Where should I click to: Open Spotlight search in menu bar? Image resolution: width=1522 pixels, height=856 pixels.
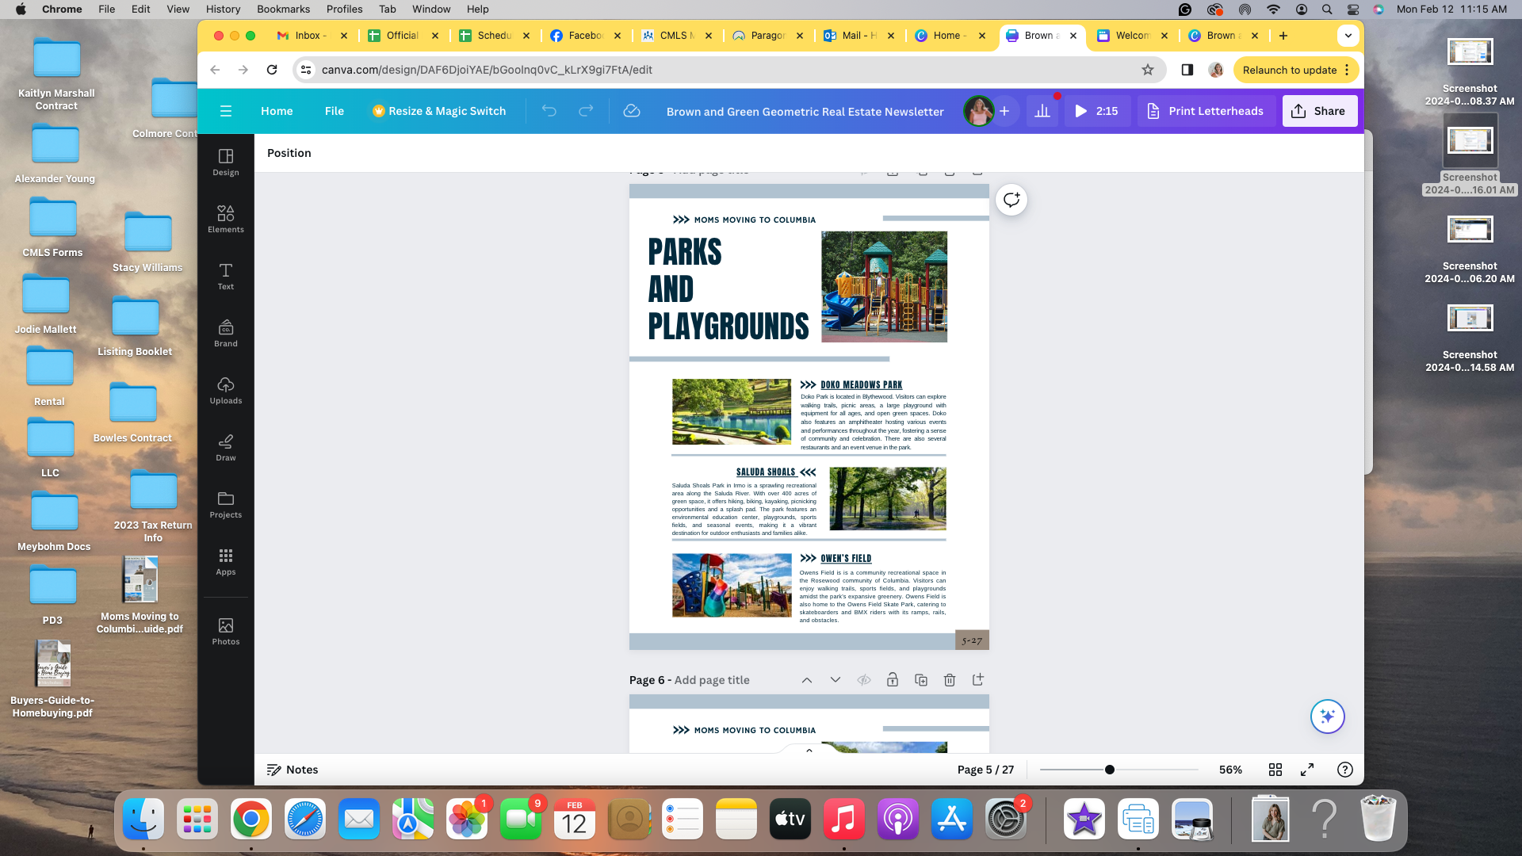point(1327,9)
